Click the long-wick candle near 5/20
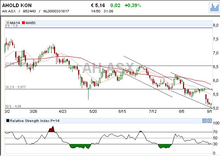Image resolution: width=220 pixels, height=156 pixels. pyautogui.click(x=88, y=94)
